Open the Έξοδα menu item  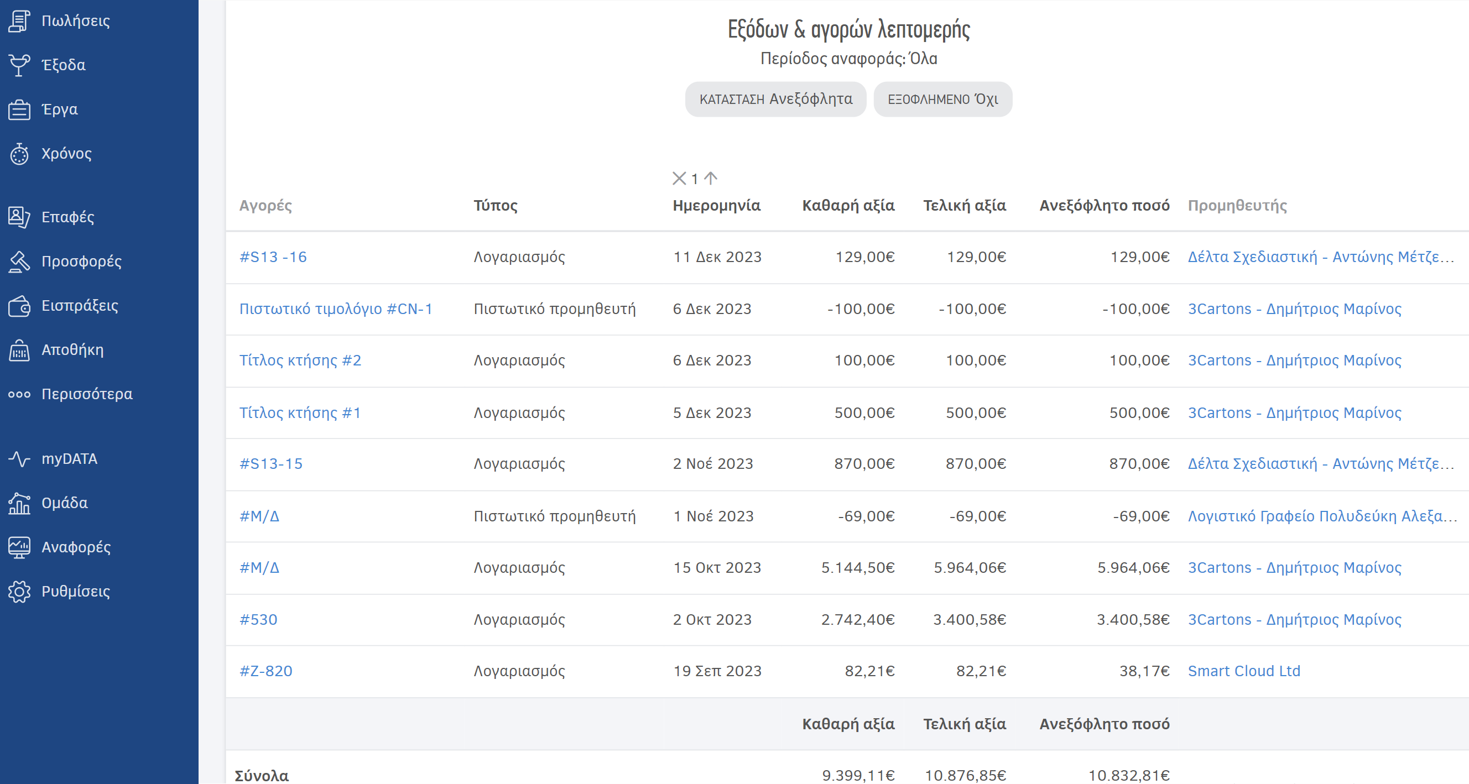(63, 65)
